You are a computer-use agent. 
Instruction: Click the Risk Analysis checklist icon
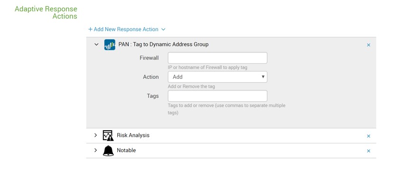point(108,135)
